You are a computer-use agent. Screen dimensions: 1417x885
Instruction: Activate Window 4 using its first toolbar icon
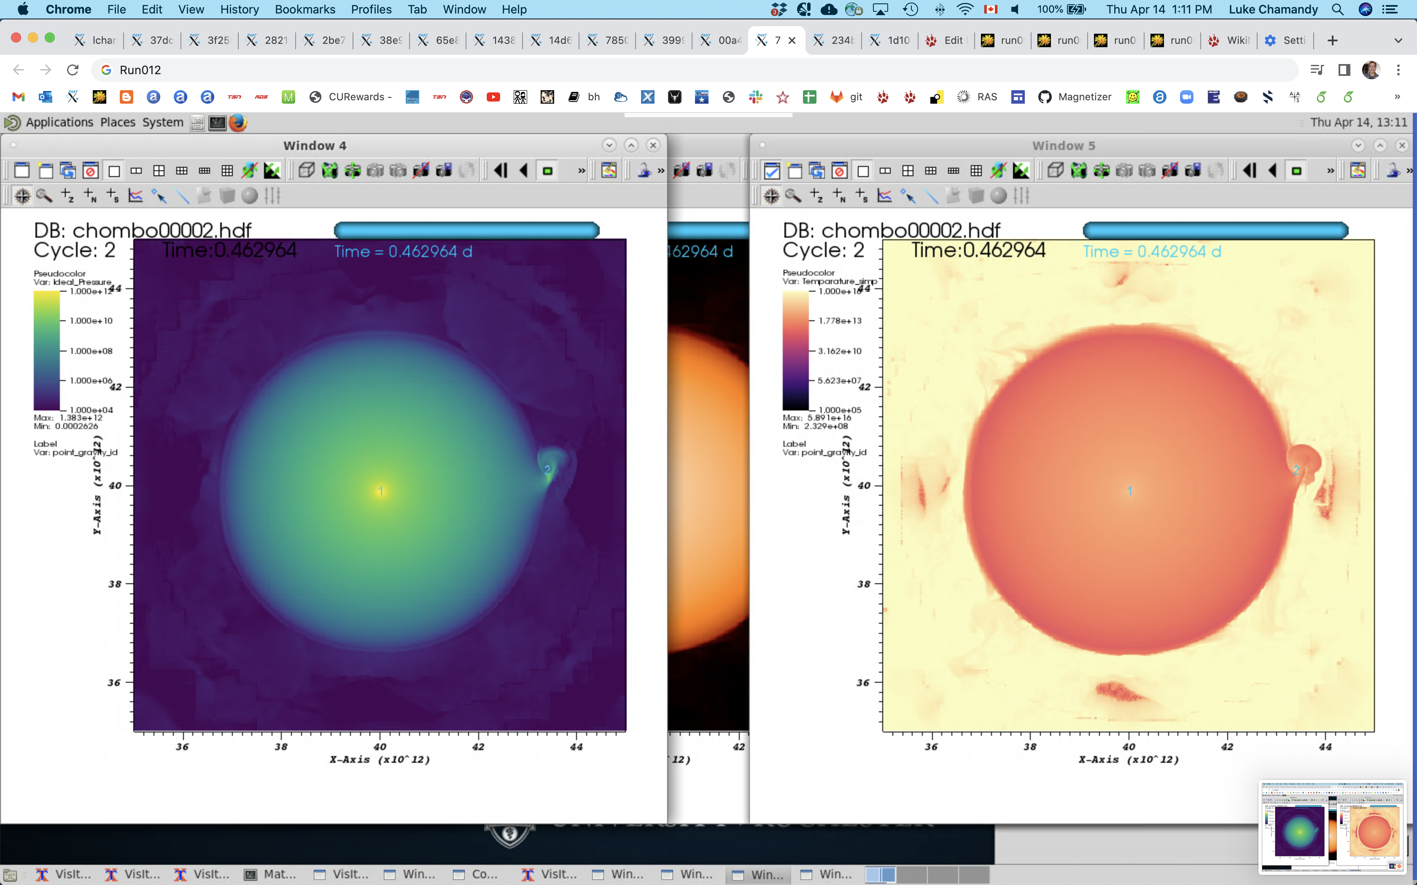coord(22,170)
